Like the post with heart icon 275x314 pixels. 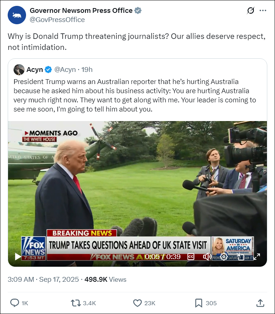tap(137, 303)
